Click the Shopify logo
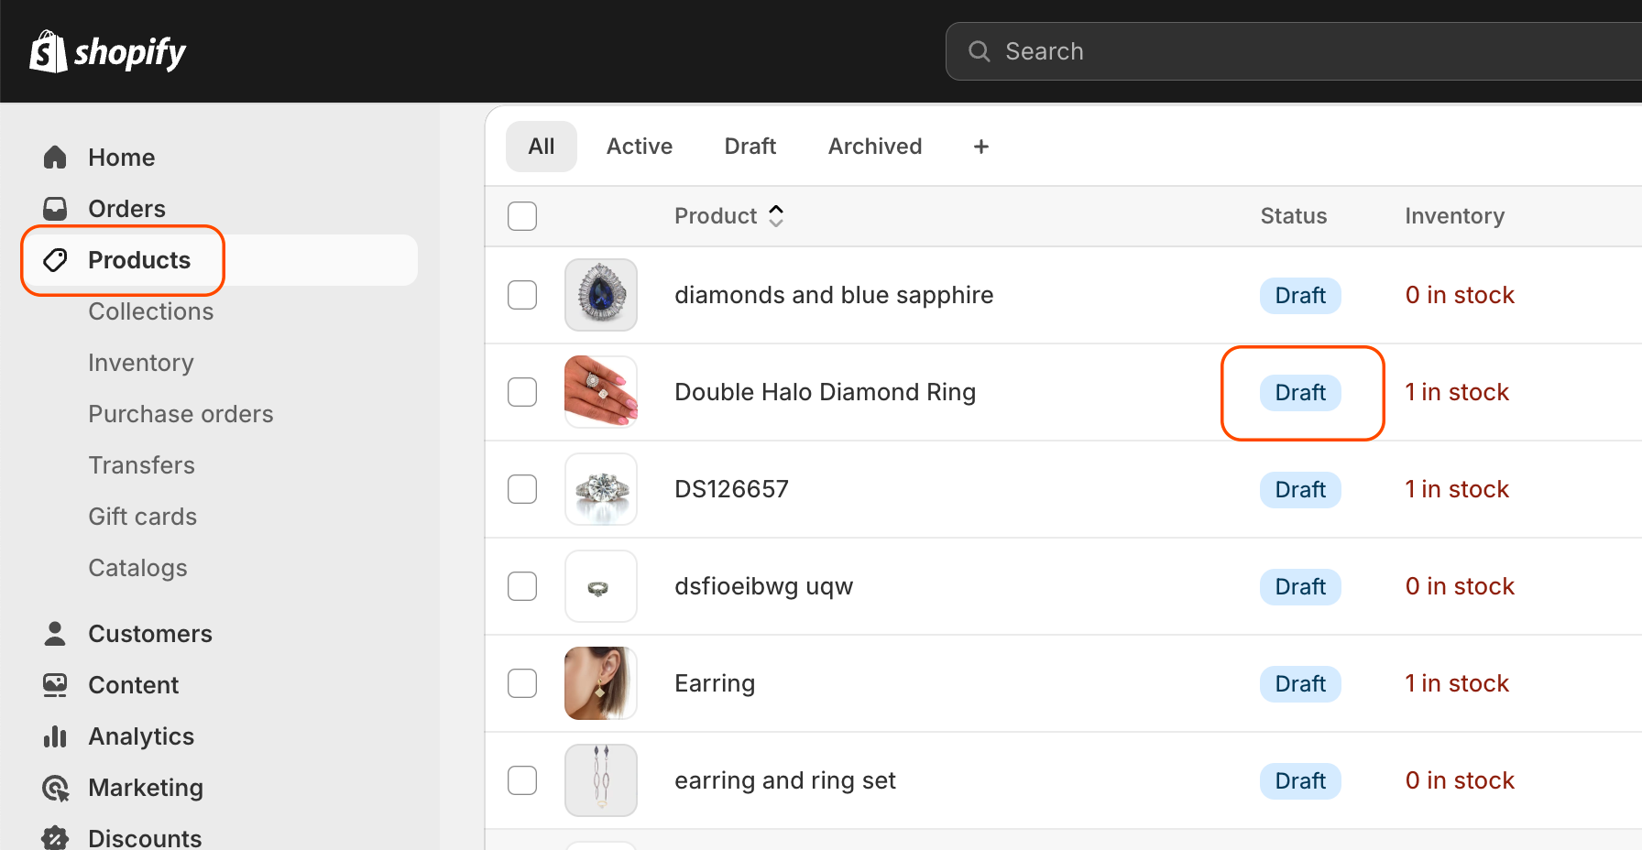 107,51
